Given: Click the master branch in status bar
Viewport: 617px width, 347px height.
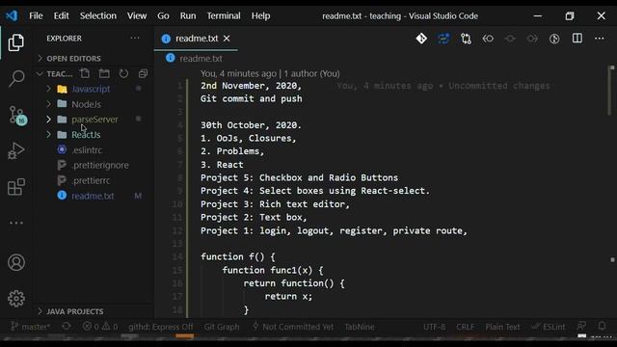Looking at the screenshot, I should click(x=30, y=327).
